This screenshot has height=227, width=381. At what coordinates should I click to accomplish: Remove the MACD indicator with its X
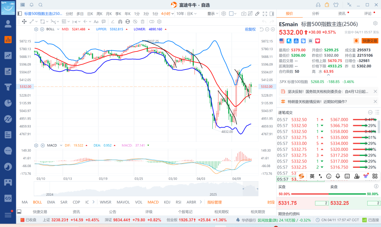(43, 146)
